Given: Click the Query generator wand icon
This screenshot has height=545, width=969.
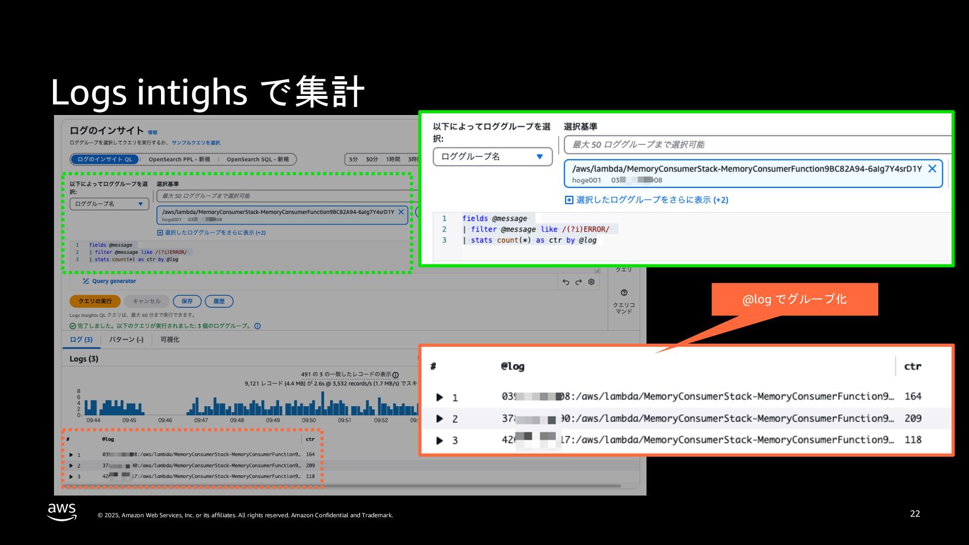Looking at the screenshot, I should pos(86,281).
